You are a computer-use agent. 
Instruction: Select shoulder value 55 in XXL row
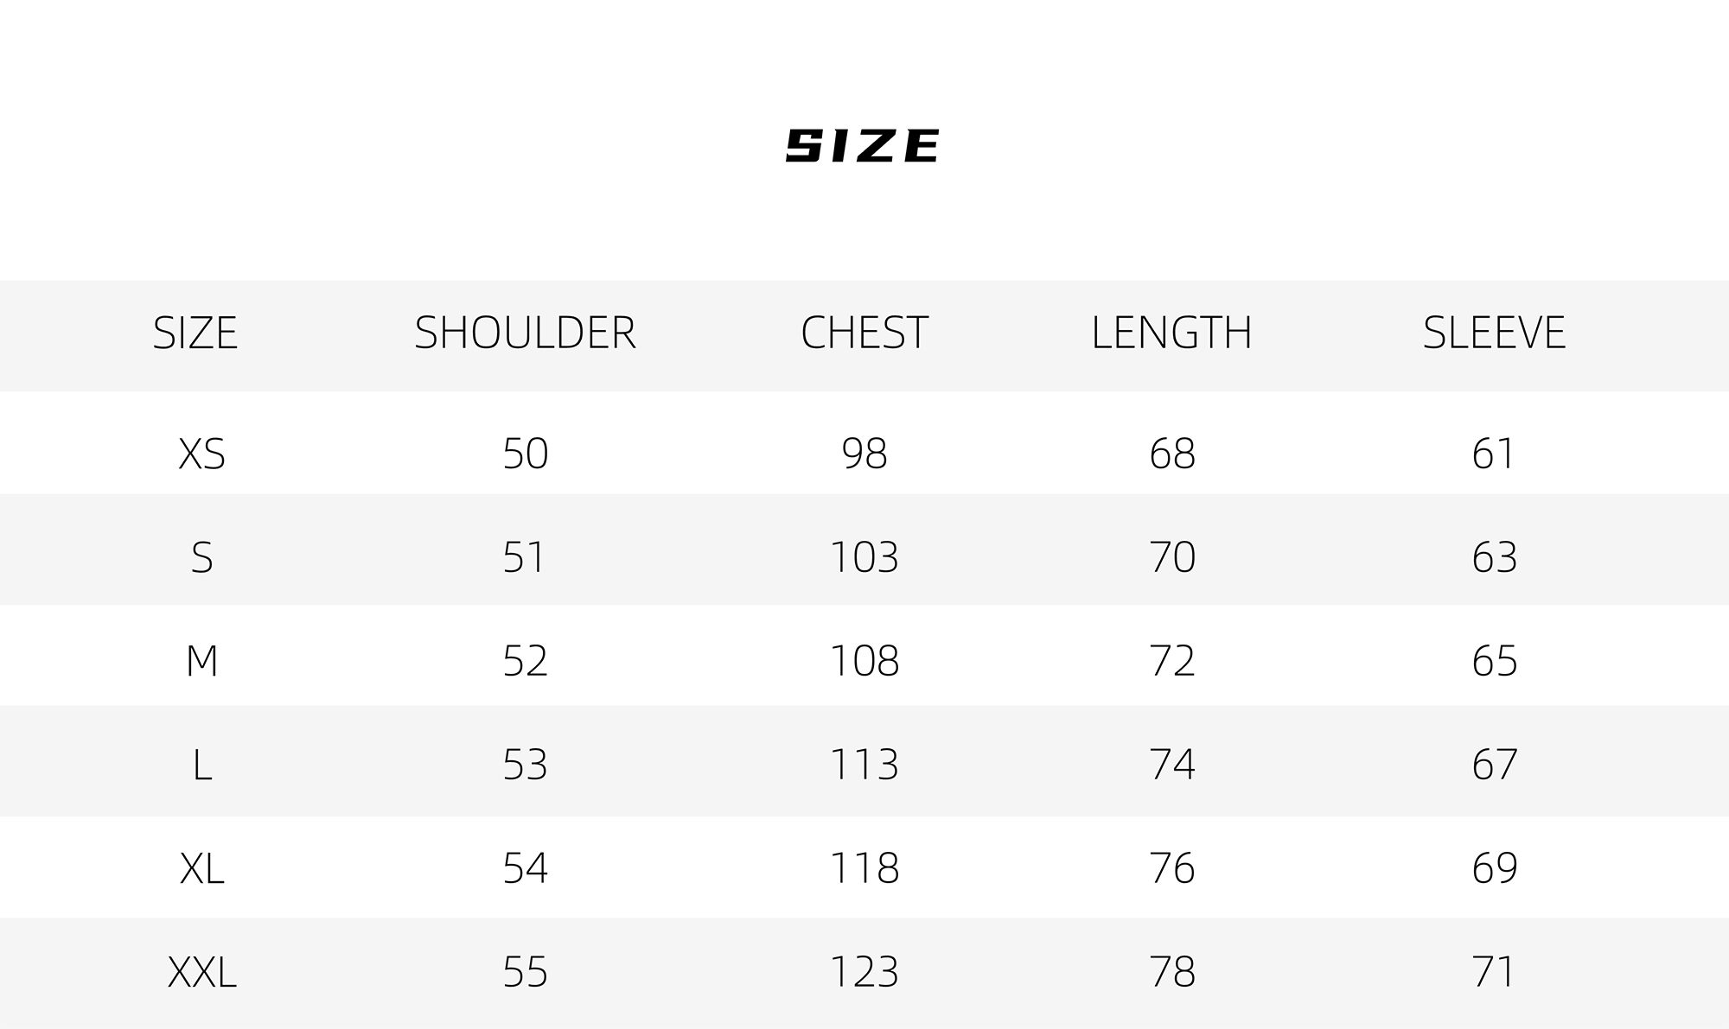tap(526, 972)
